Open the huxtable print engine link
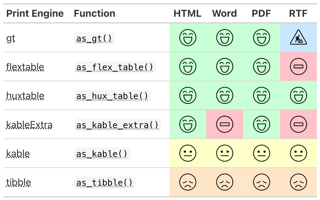The height and width of the screenshot is (200, 320). pyautogui.click(x=25, y=96)
